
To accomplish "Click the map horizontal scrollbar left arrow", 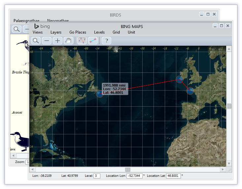I will click(32, 169).
